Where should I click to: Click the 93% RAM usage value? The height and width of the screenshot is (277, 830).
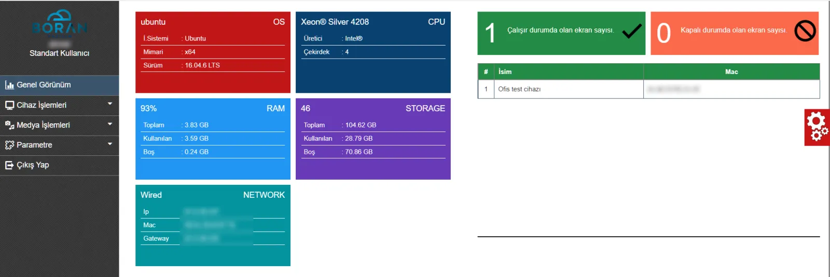148,108
